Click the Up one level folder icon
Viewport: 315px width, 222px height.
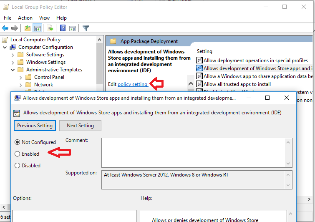pyautogui.click(x=28, y=28)
